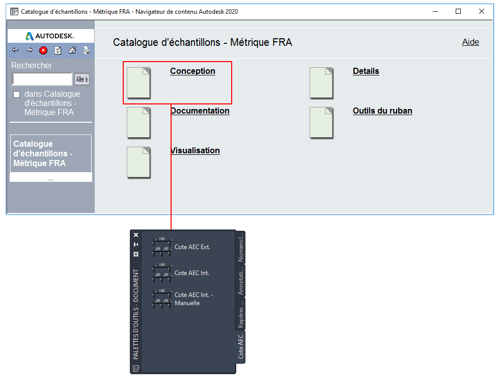The width and height of the screenshot is (500, 380).
Task: Select the Cote AEC Int. - Manuelle tool icon
Action: (x=162, y=299)
